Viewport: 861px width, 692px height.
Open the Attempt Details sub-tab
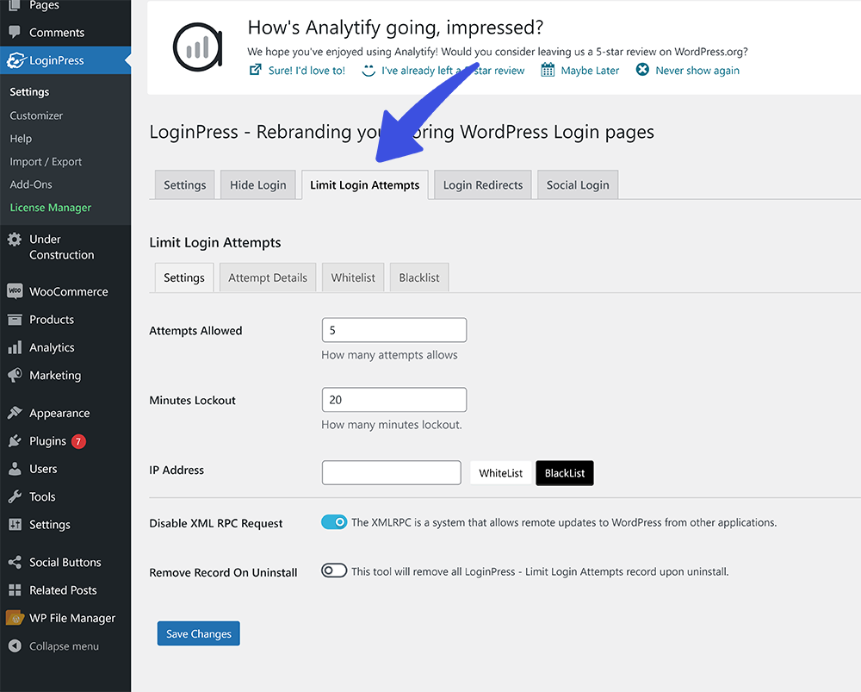click(x=268, y=277)
